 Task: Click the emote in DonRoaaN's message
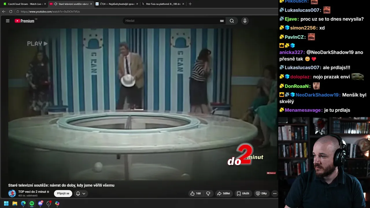point(317,86)
